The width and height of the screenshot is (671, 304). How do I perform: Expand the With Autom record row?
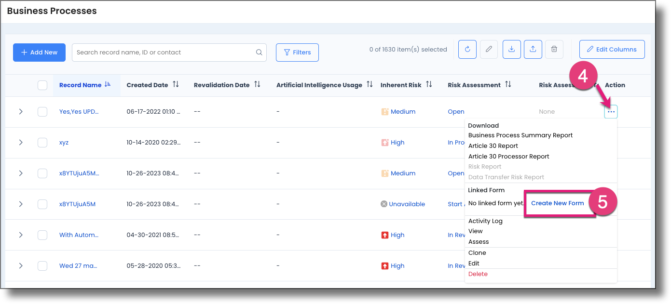tap(21, 235)
